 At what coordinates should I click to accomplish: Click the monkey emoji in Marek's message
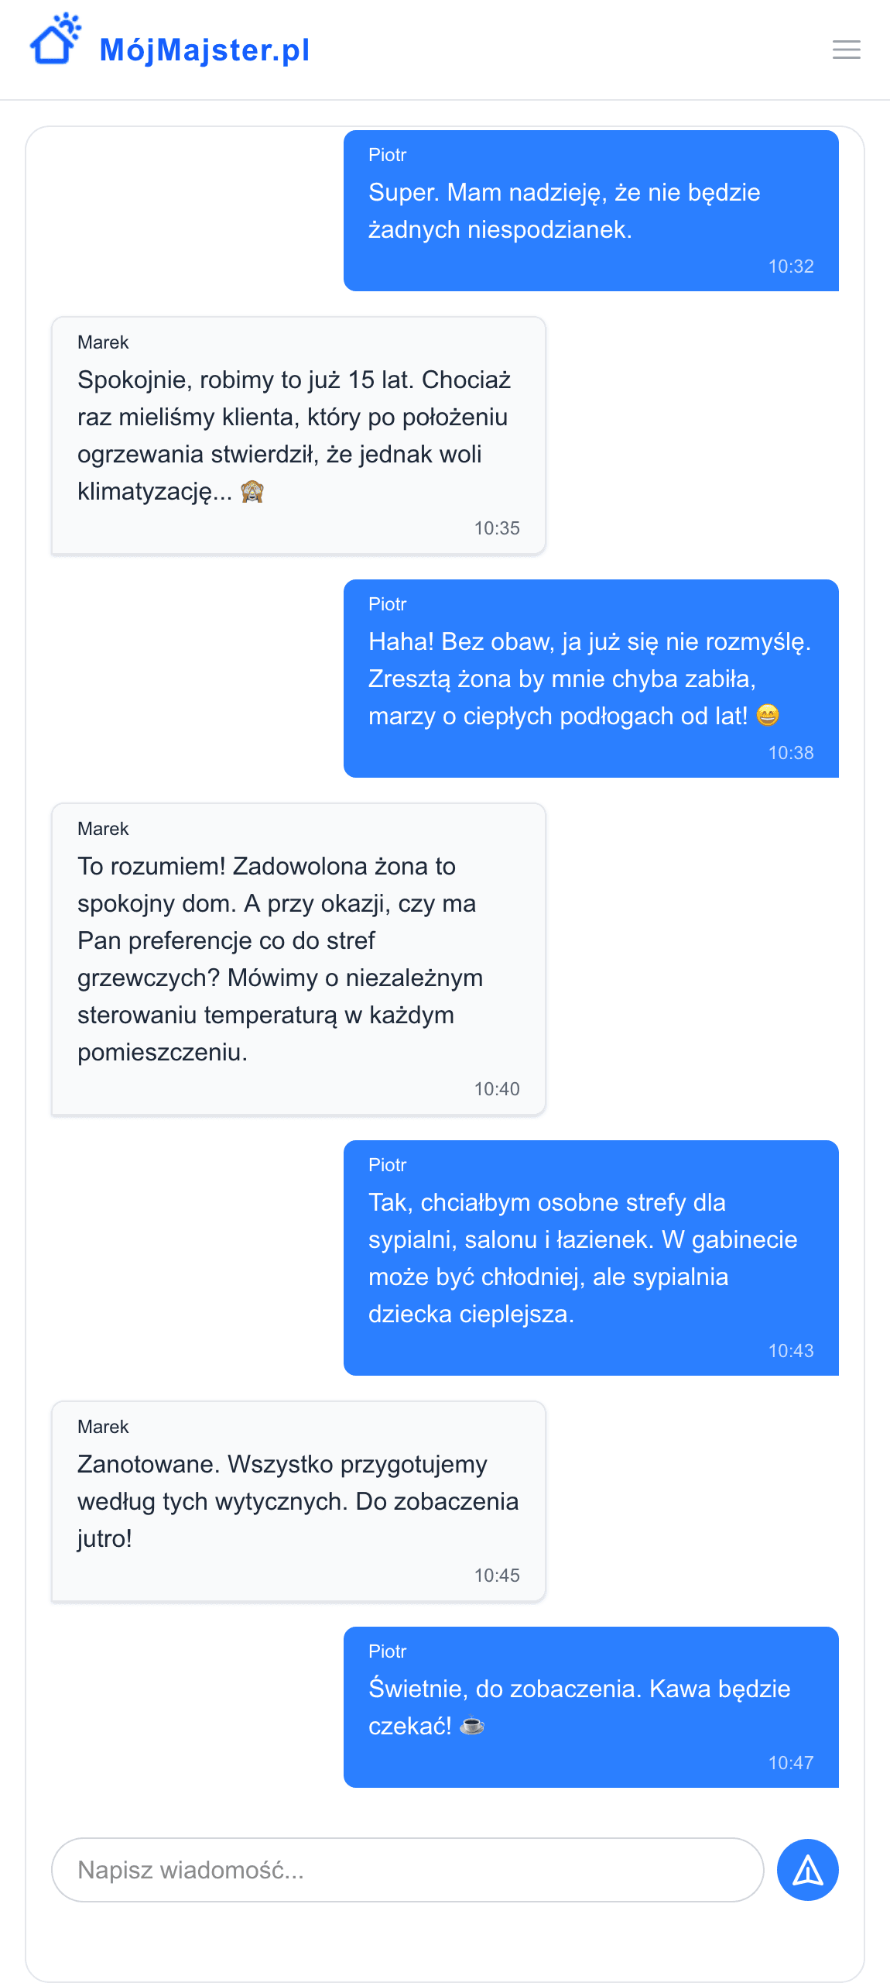click(x=252, y=492)
